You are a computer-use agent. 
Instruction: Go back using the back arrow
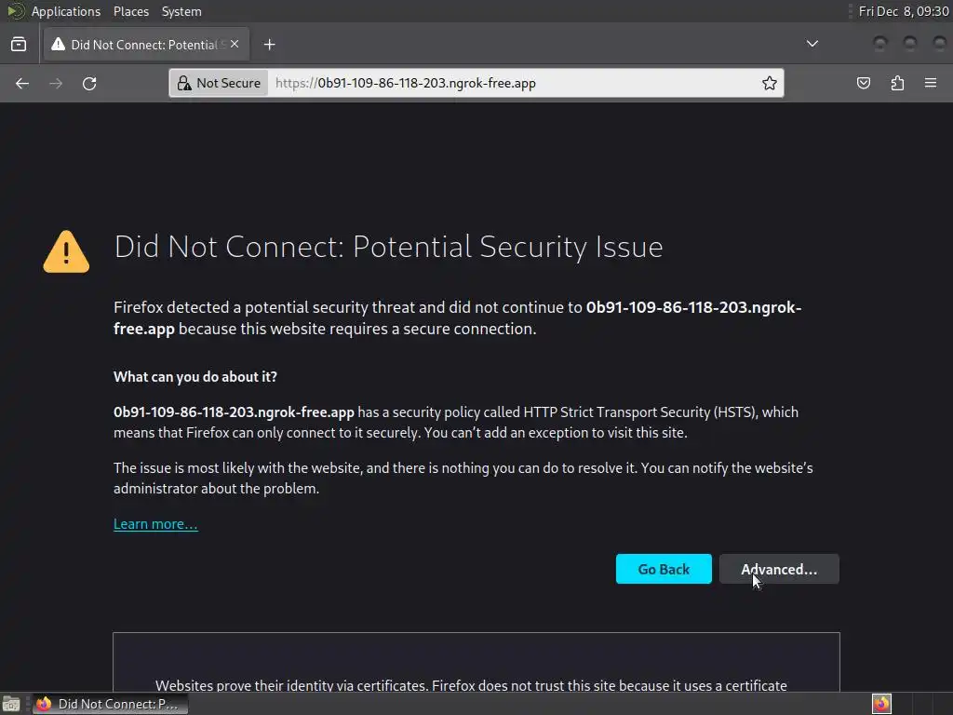(x=22, y=83)
